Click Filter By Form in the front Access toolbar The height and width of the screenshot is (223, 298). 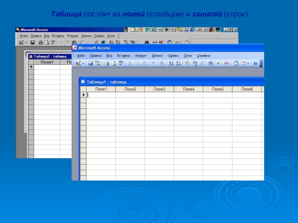click(x=194, y=63)
